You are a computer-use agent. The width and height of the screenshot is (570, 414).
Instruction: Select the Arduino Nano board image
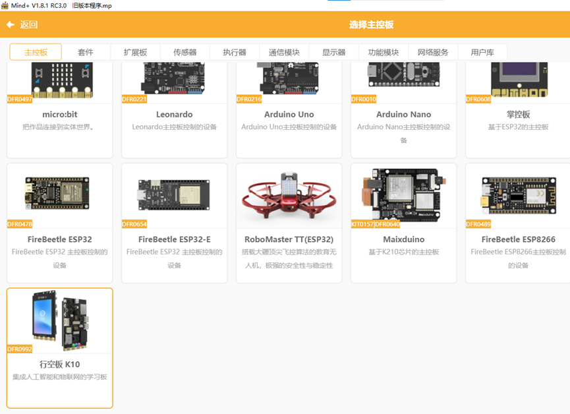point(403,76)
